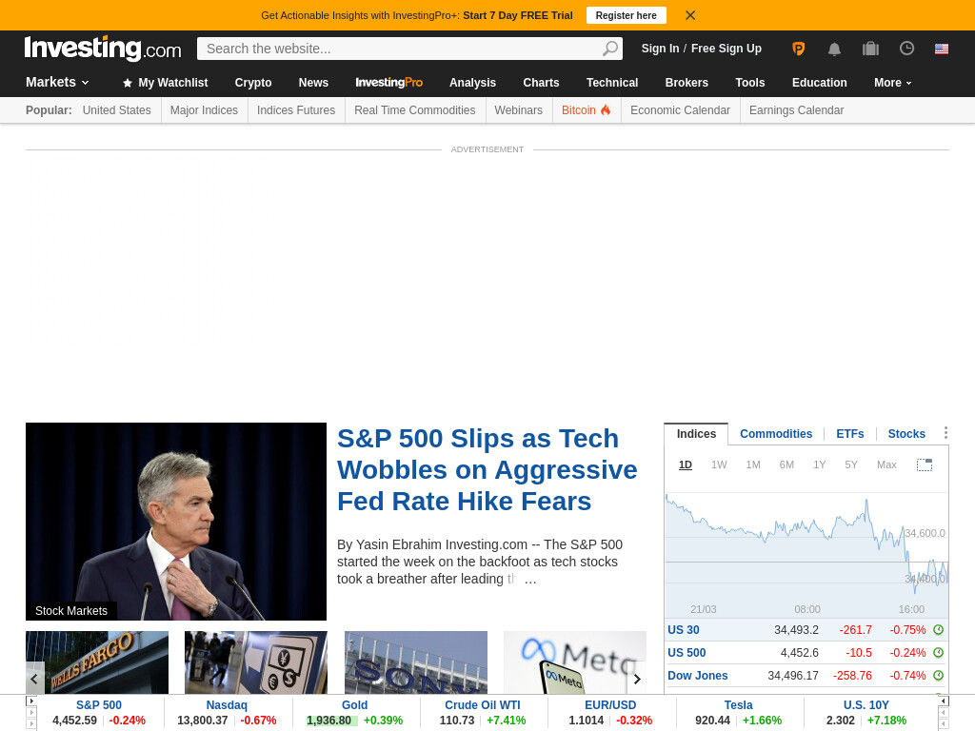Viewport: 975px width, 731px height.
Task: Open the Brokers menu item
Action: [686, 83]
